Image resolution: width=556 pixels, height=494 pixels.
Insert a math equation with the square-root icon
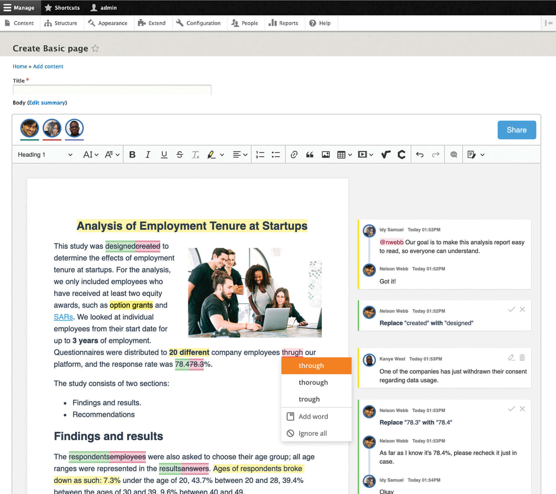click(385, 154)
